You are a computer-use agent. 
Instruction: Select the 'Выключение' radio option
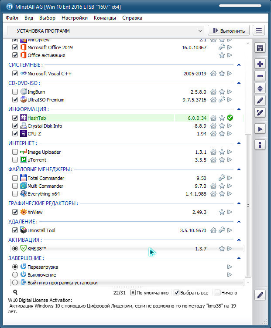tap(15, 275)
